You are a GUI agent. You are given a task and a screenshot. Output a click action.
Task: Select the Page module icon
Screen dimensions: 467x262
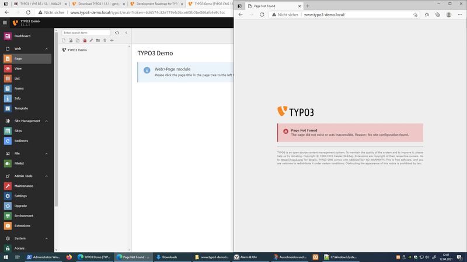point(8,59)
